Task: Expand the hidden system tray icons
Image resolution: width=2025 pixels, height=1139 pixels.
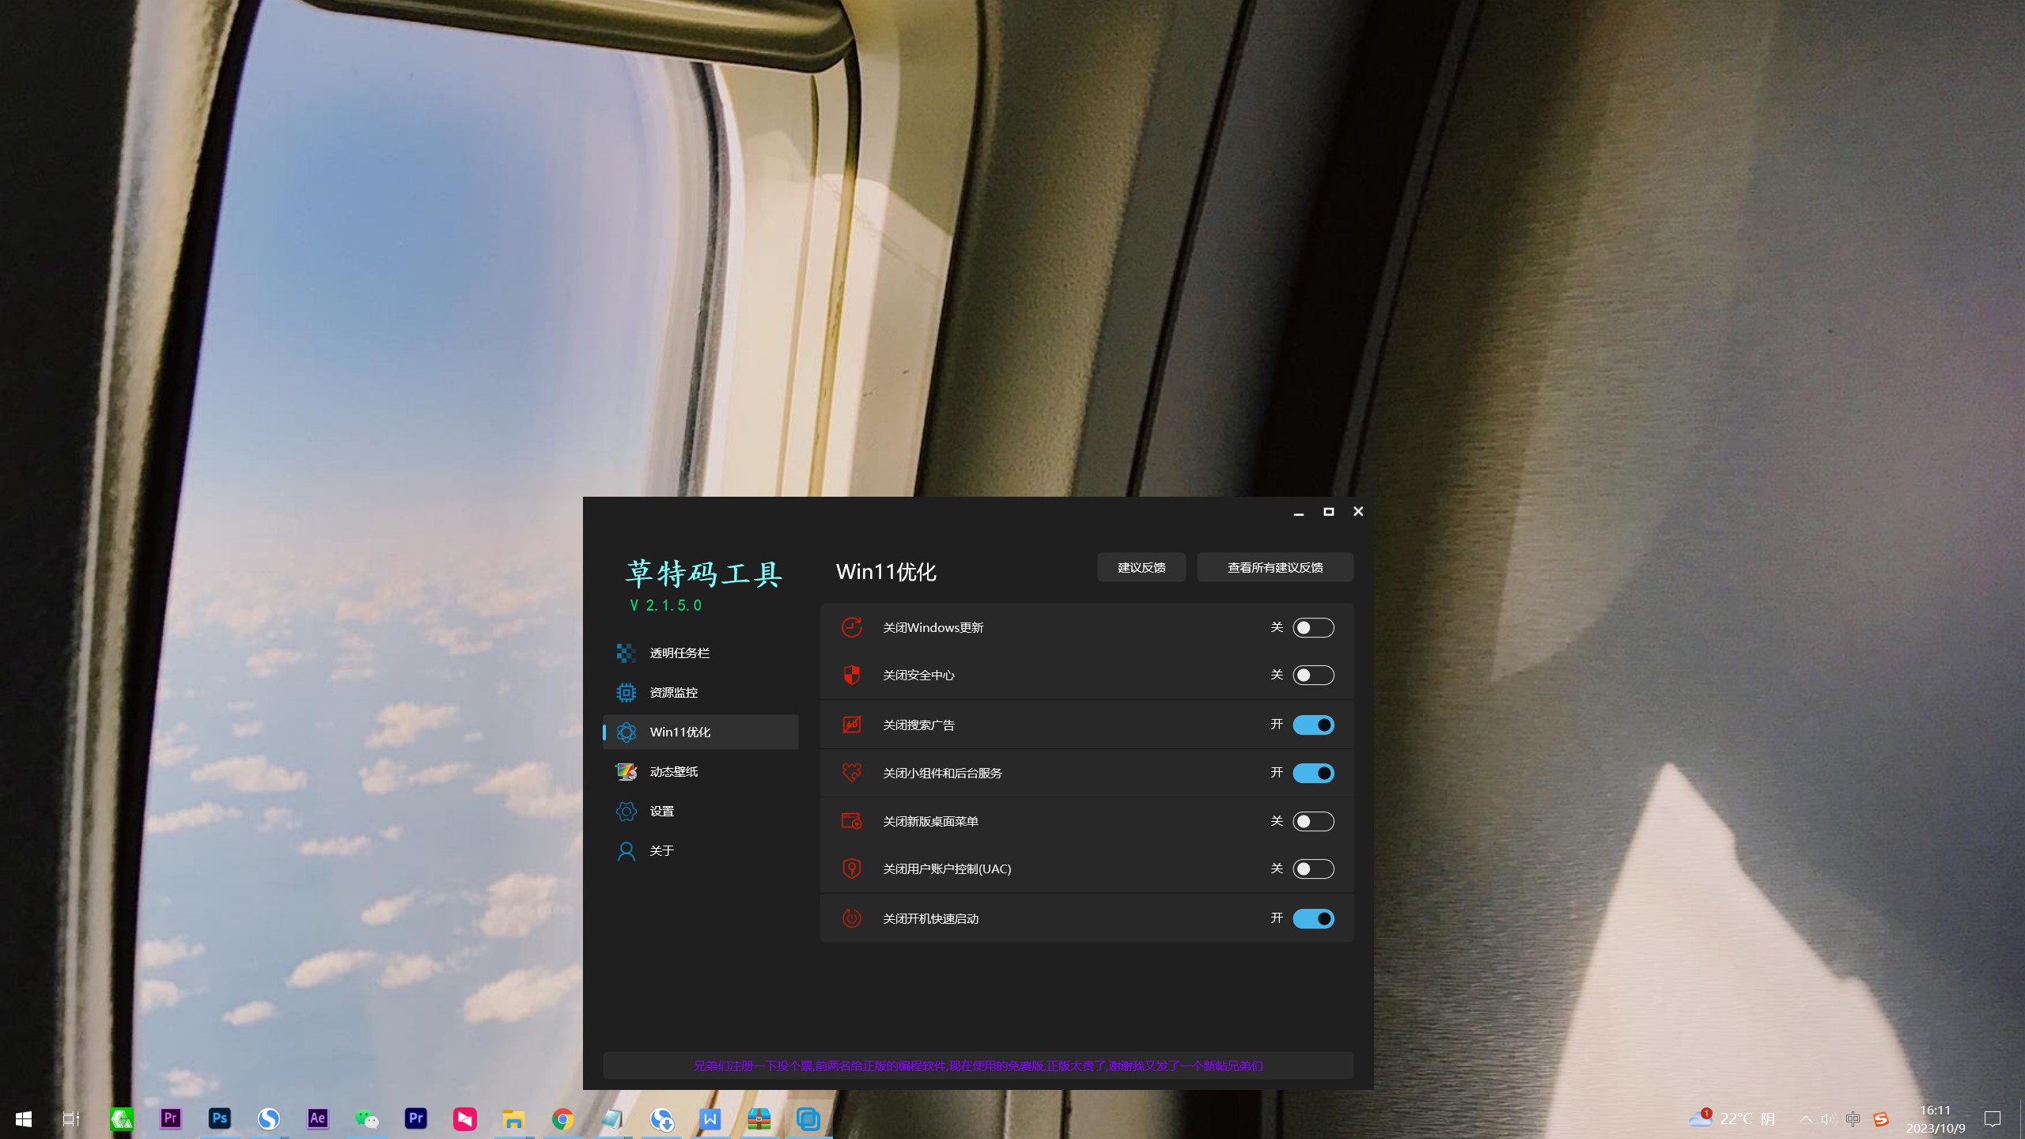Action: [x=1805, y=1119]
